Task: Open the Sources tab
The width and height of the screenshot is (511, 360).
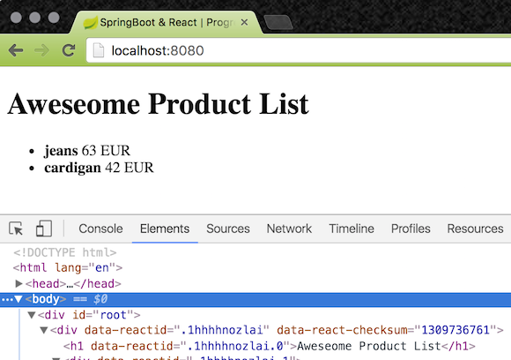Action: click(x=228, y=229)
